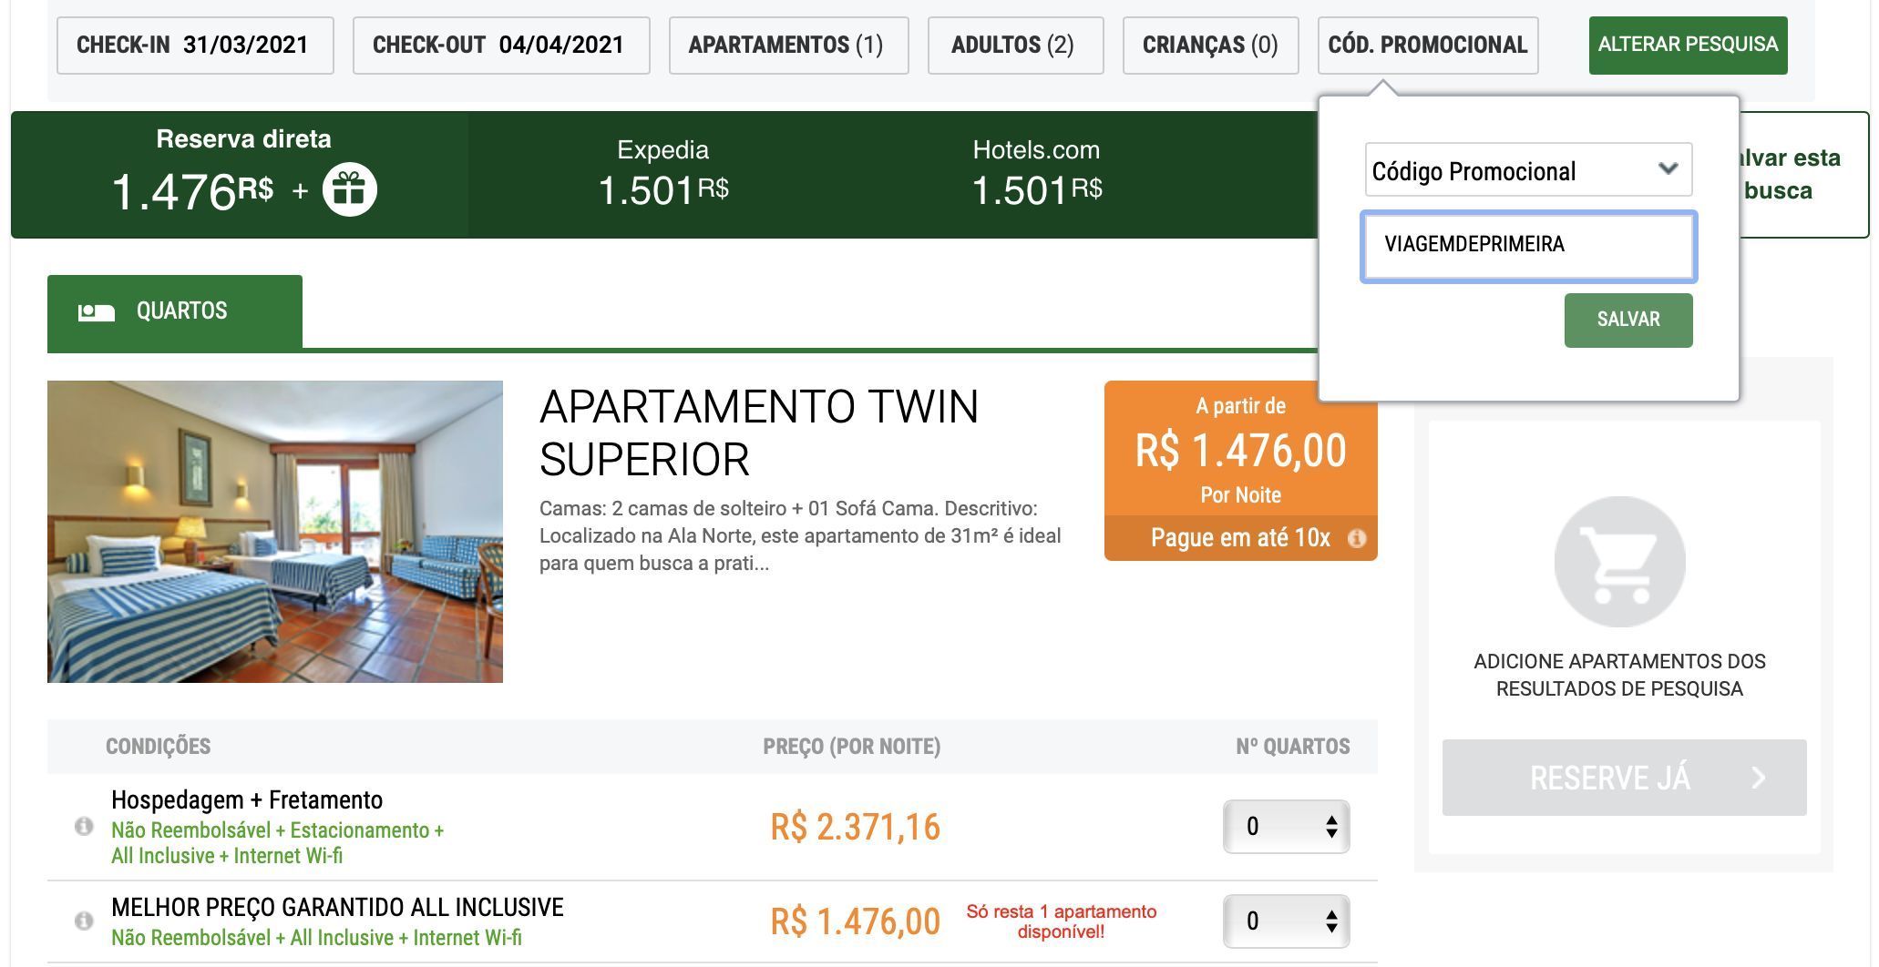The image size is (1879, 967).
Task: Click the Reserve Já button
Action: [x=1611, y=778]
